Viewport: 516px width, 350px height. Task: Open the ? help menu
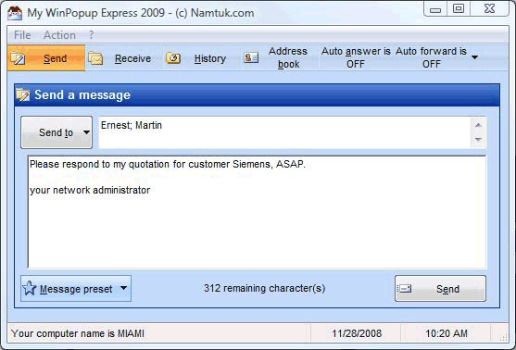click(x=91, y=35)
